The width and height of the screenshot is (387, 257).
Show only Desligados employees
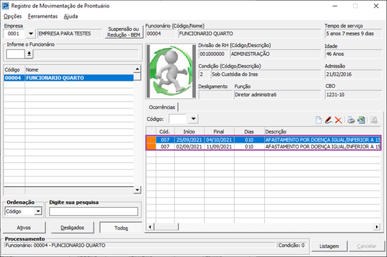coord(72,228)
